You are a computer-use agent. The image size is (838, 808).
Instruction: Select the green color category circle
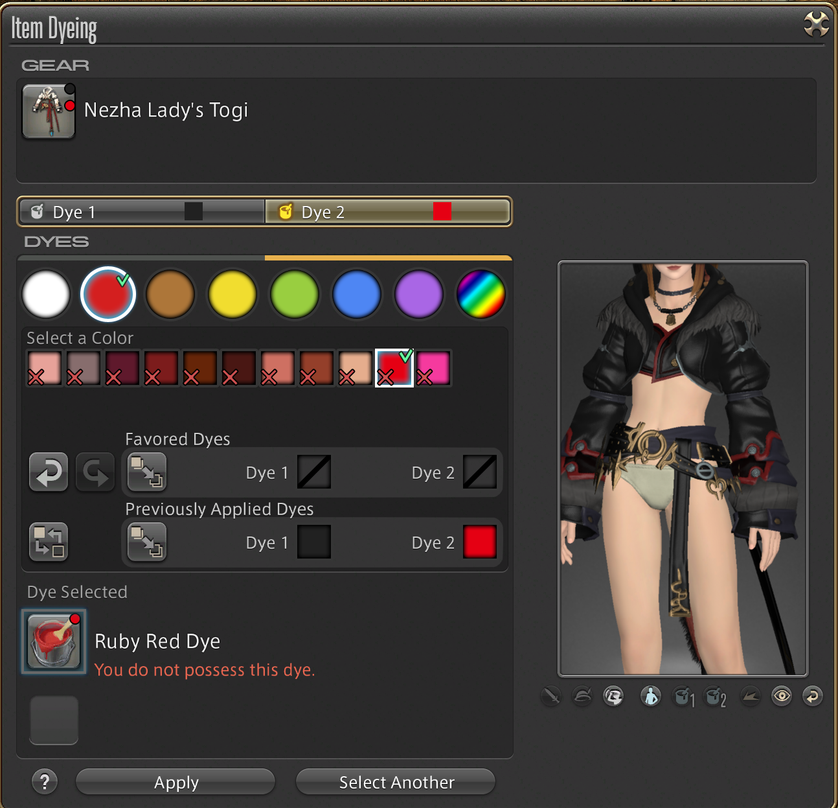[x=295, y=294]
